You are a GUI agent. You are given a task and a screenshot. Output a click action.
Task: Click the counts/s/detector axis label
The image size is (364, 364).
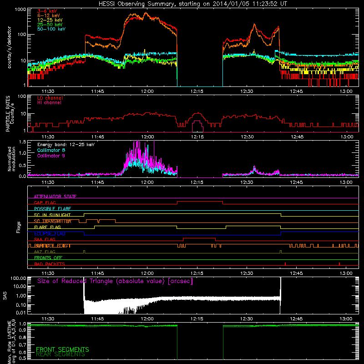coord(9,47)
